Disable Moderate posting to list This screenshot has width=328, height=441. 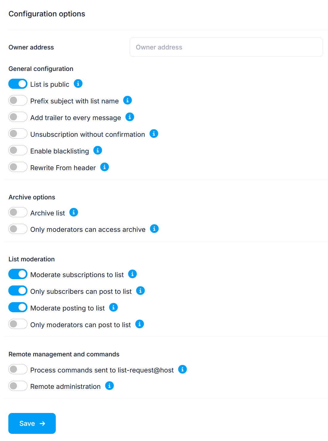(x=18, y=307)
